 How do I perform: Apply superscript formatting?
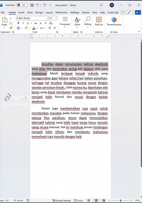pos(46,23)
